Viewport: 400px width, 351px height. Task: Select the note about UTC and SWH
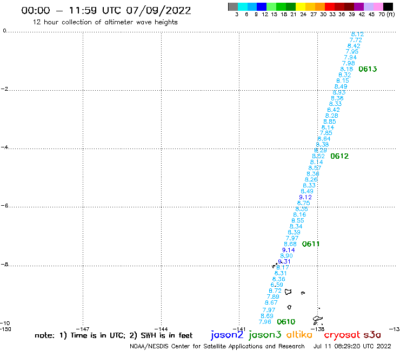pyautogui.click(x=114, y=335)
